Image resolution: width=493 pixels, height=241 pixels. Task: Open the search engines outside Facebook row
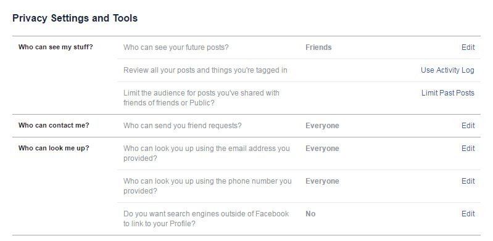(299, 219)
